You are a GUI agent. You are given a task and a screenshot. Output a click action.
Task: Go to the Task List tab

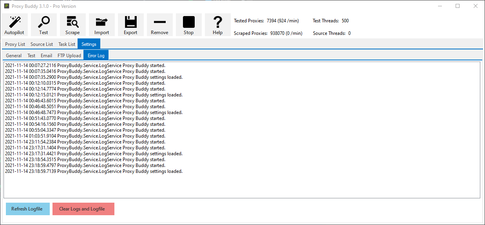67,44
